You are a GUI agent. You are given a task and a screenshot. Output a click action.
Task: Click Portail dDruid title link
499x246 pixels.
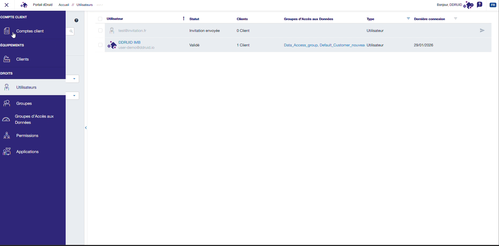(43, 5)
